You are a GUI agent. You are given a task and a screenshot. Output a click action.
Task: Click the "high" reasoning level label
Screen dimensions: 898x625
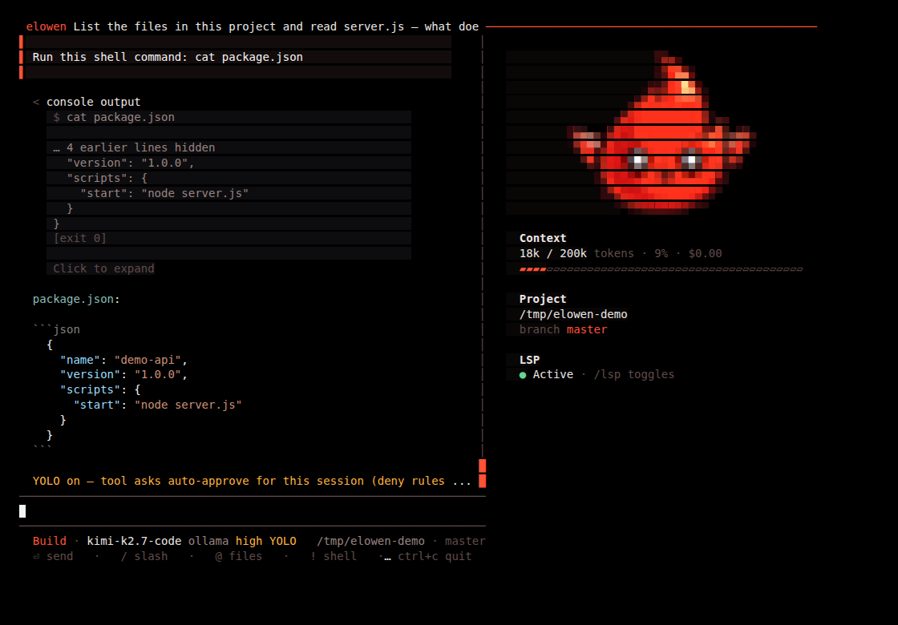pyautogui.click(x=249, y=541)
